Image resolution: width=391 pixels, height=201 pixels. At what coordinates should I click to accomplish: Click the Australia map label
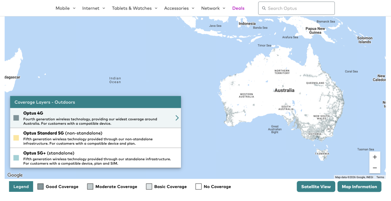coord(284,90)
